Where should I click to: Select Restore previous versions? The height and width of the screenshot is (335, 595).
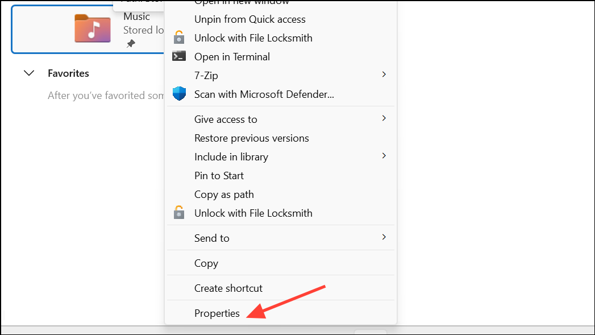tap(252, 138)
